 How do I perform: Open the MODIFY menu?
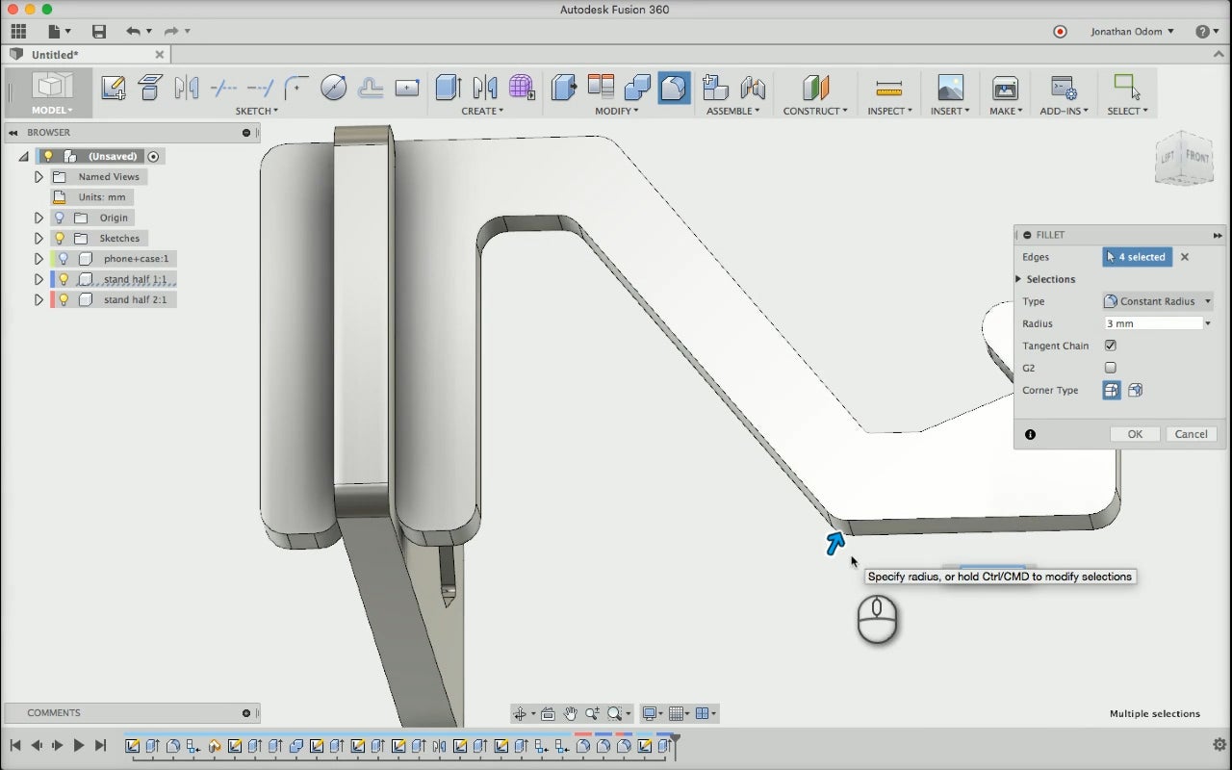point(616,111)
